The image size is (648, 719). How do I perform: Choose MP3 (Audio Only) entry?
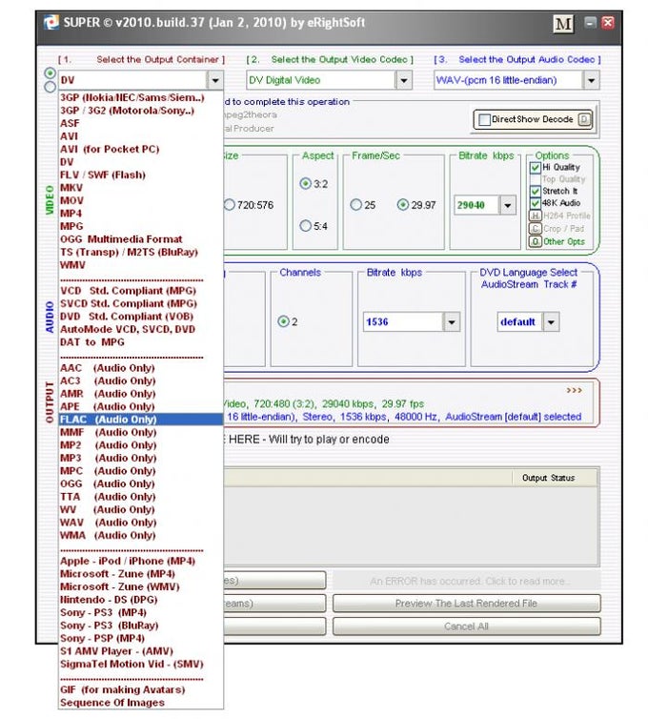141,458
